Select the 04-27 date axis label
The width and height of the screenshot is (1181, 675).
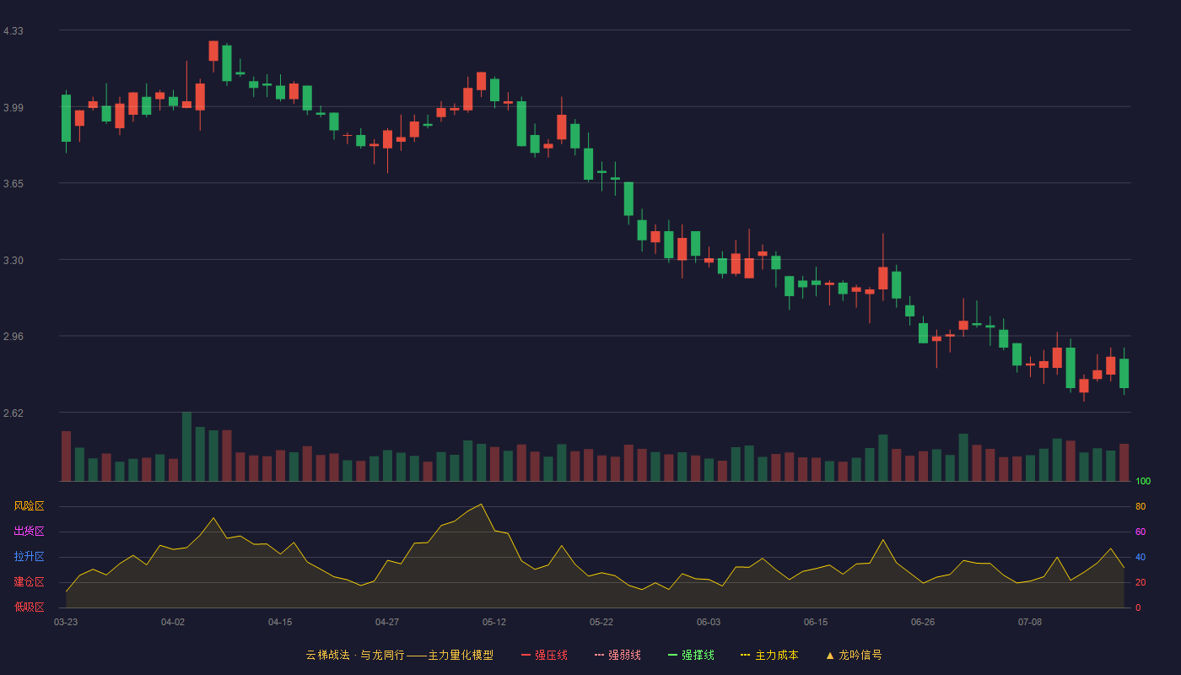pyautogui.click(x=387, y=622)
